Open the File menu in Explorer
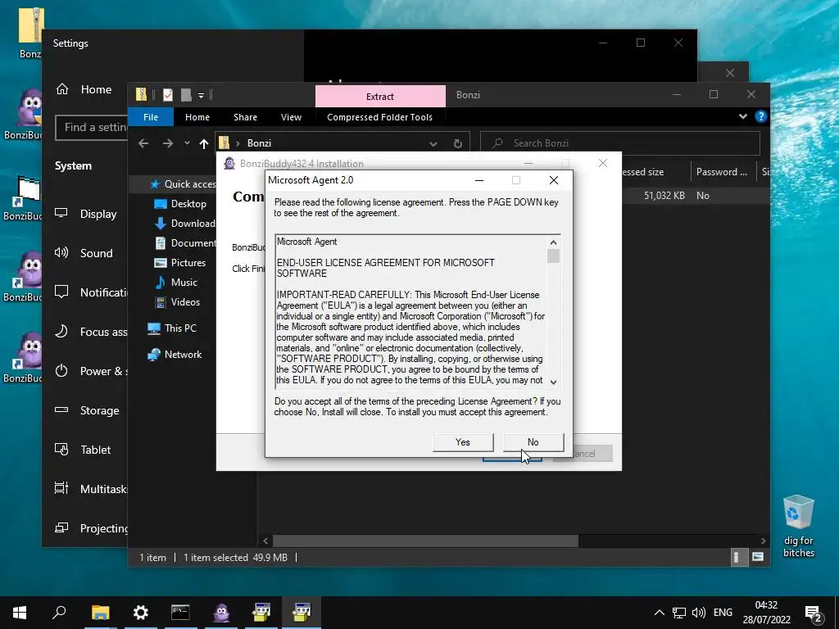Image resolution: width=839 pixels, height=629 pixels. point(151,117)
